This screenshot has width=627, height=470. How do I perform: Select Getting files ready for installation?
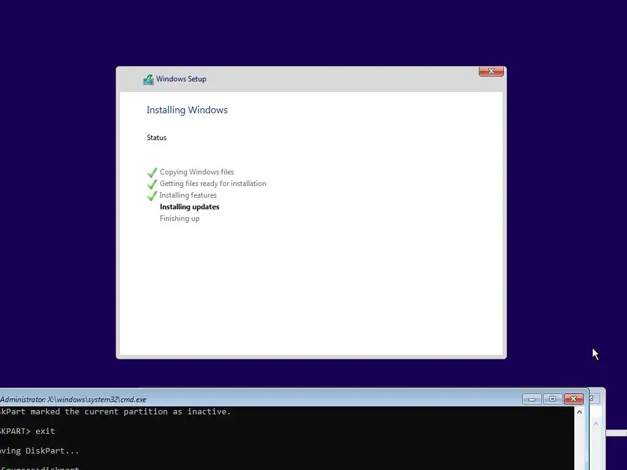point(212,184)
